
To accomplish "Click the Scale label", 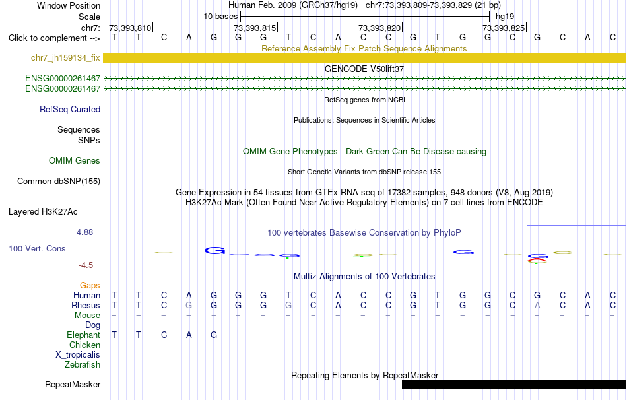I will [89, 17].
